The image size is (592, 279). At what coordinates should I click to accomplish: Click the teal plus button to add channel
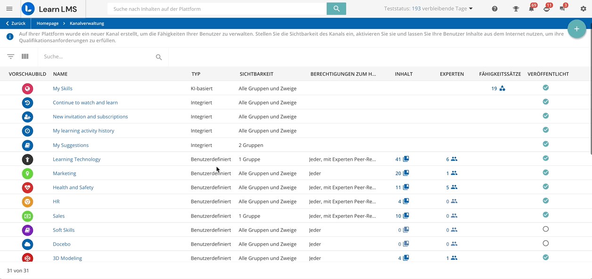point(576,29)
